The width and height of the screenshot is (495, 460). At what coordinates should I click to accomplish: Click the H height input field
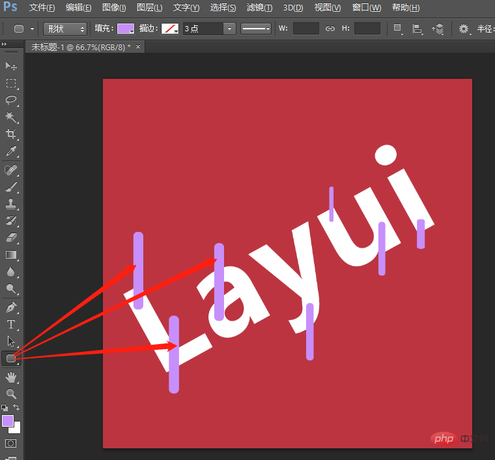coord(367,29)
